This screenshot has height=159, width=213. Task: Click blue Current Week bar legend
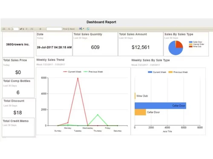click(x=150, y=72)
